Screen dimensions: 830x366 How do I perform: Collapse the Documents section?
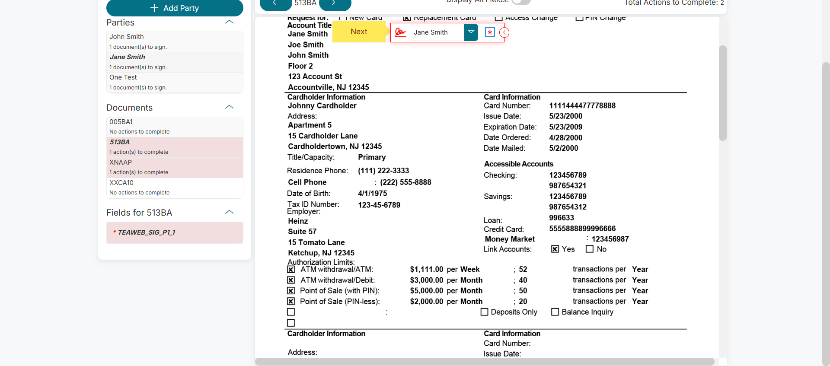[x=230, y=107]
